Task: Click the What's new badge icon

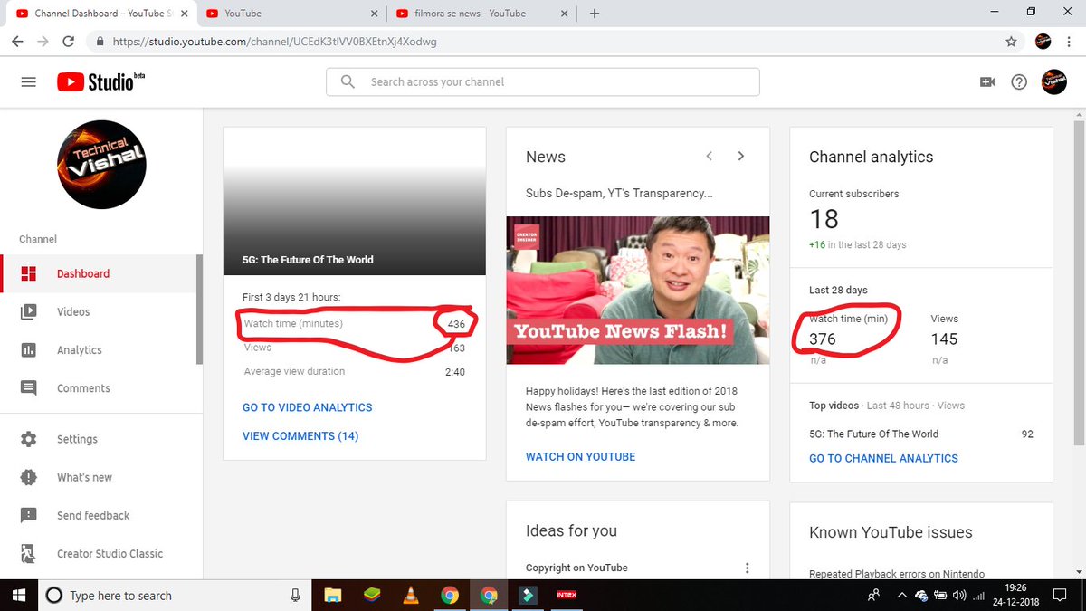Action: pos(29,477)
